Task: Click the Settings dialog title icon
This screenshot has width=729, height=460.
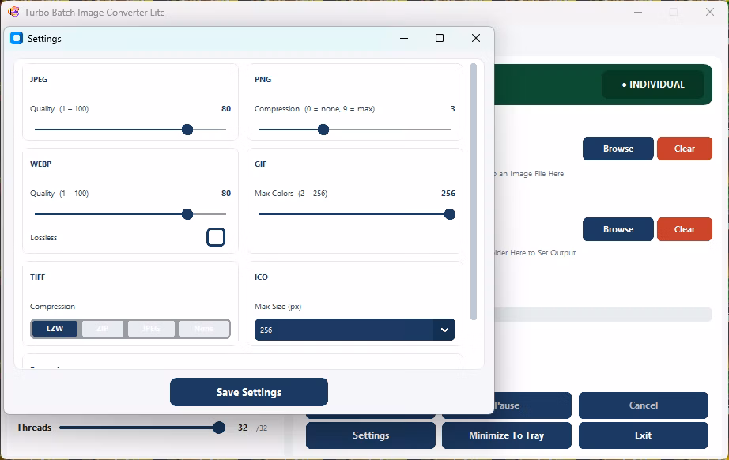Action: tap(17, 38)
